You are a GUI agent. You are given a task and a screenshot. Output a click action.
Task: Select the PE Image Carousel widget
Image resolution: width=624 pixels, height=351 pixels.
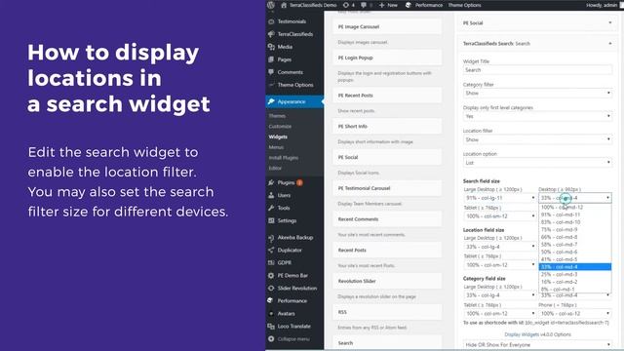(x=387, y=26)
